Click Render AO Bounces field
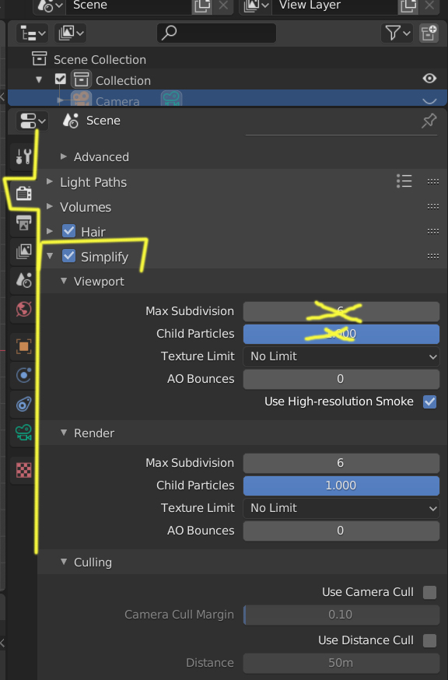The height and width of the screenshot is (680, 448). 341,531
